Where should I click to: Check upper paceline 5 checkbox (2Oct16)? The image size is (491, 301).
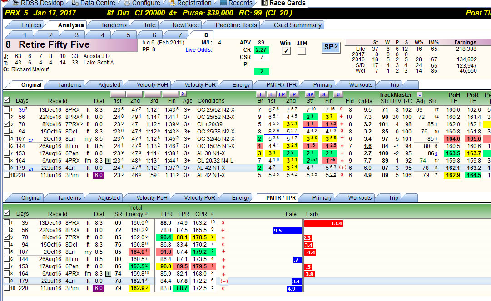tap(6, 138)
